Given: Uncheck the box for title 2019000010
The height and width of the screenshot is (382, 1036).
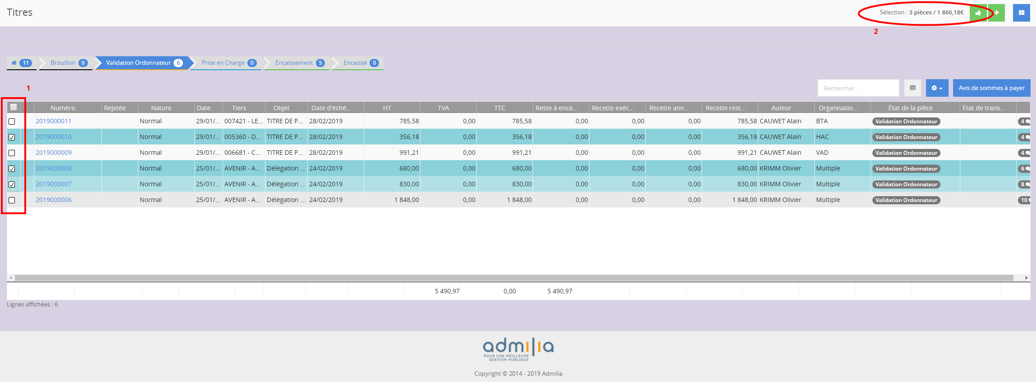Looking at the screenshot, I should pos(12,137).
